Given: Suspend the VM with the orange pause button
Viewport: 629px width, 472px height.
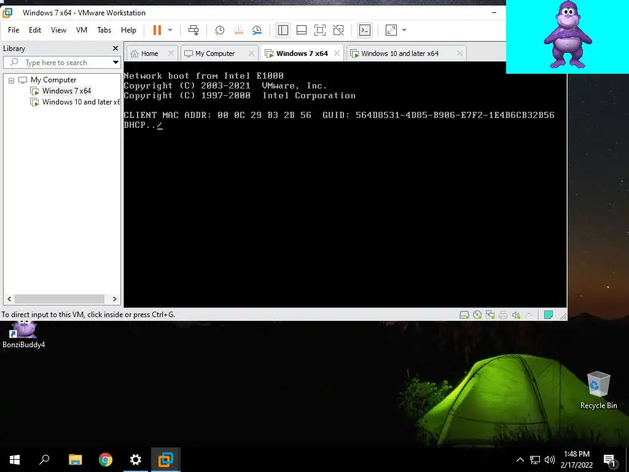Looking at the screenshot, I should click(x=157, y=30).
